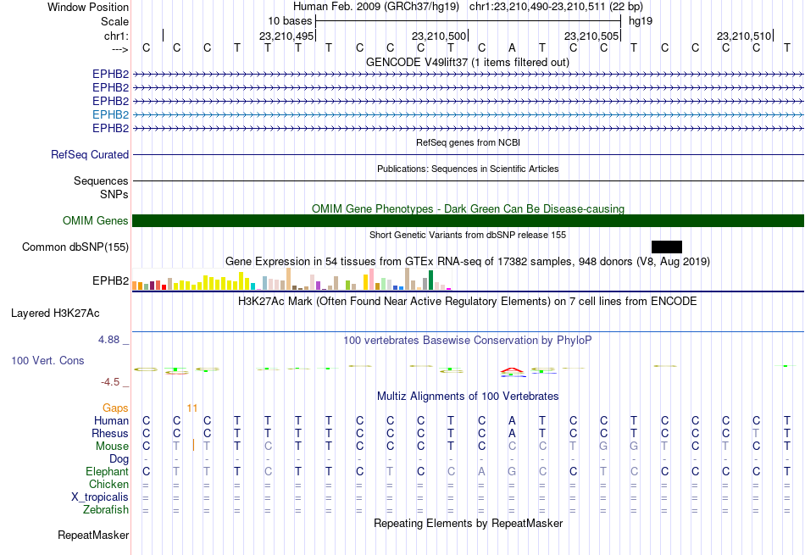Select the Human alignment row label
The width and height of the screenshot is (805, 555).
tap(111, 421)
